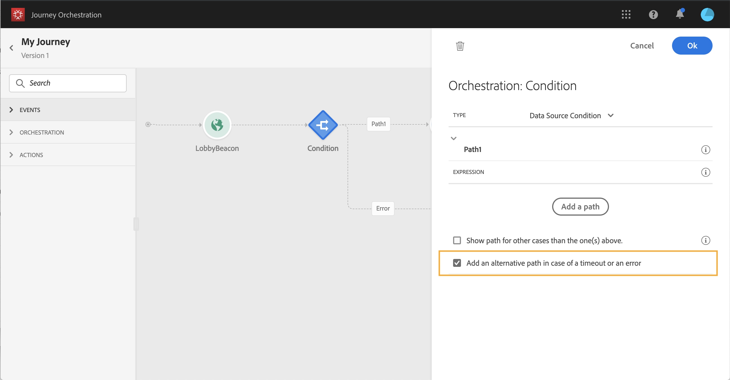
Task: Collapse the Path1 section chevron
Action: tap(453, 138)
